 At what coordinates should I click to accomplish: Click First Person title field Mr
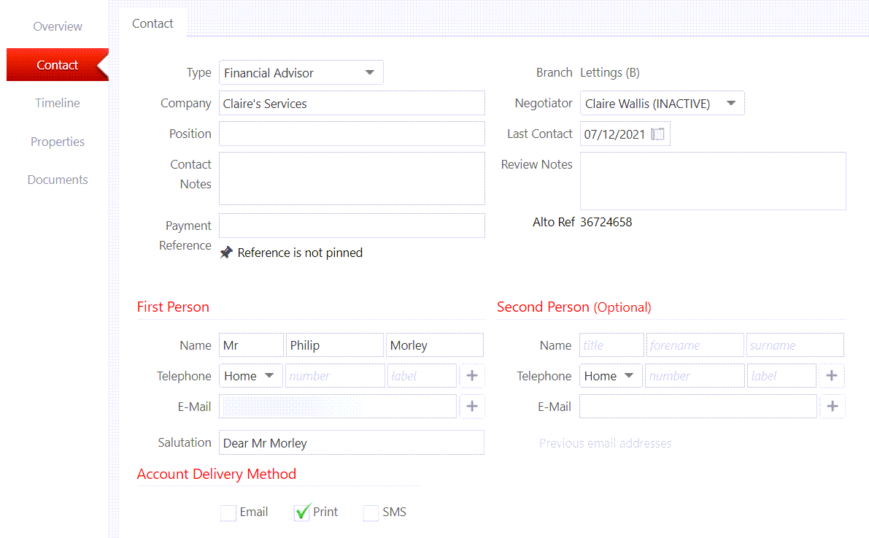coord(251,345)
